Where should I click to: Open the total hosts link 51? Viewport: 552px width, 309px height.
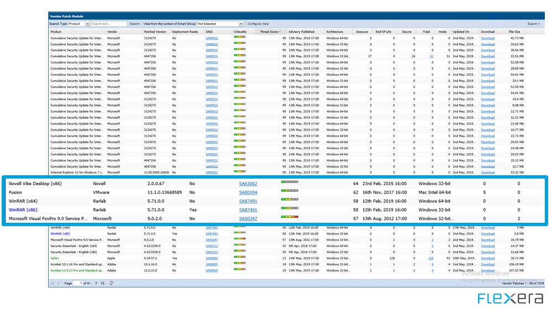click(x=431, y=56)
